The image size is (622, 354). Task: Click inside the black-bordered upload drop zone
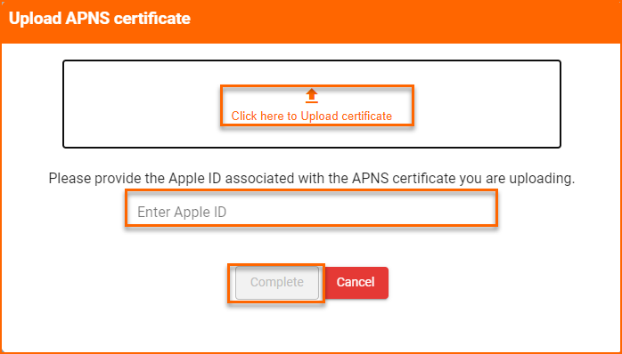coord(311,104)
